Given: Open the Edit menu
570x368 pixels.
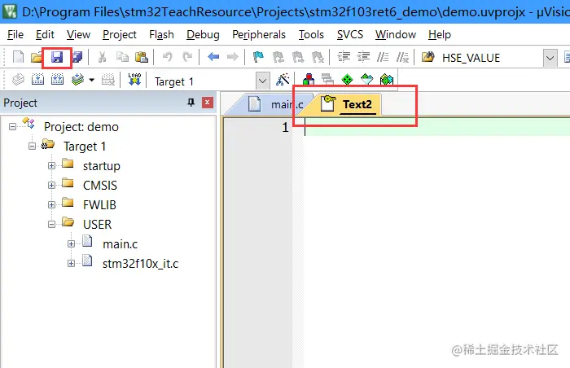Looking at the screenshot, I should click(45, 34).
